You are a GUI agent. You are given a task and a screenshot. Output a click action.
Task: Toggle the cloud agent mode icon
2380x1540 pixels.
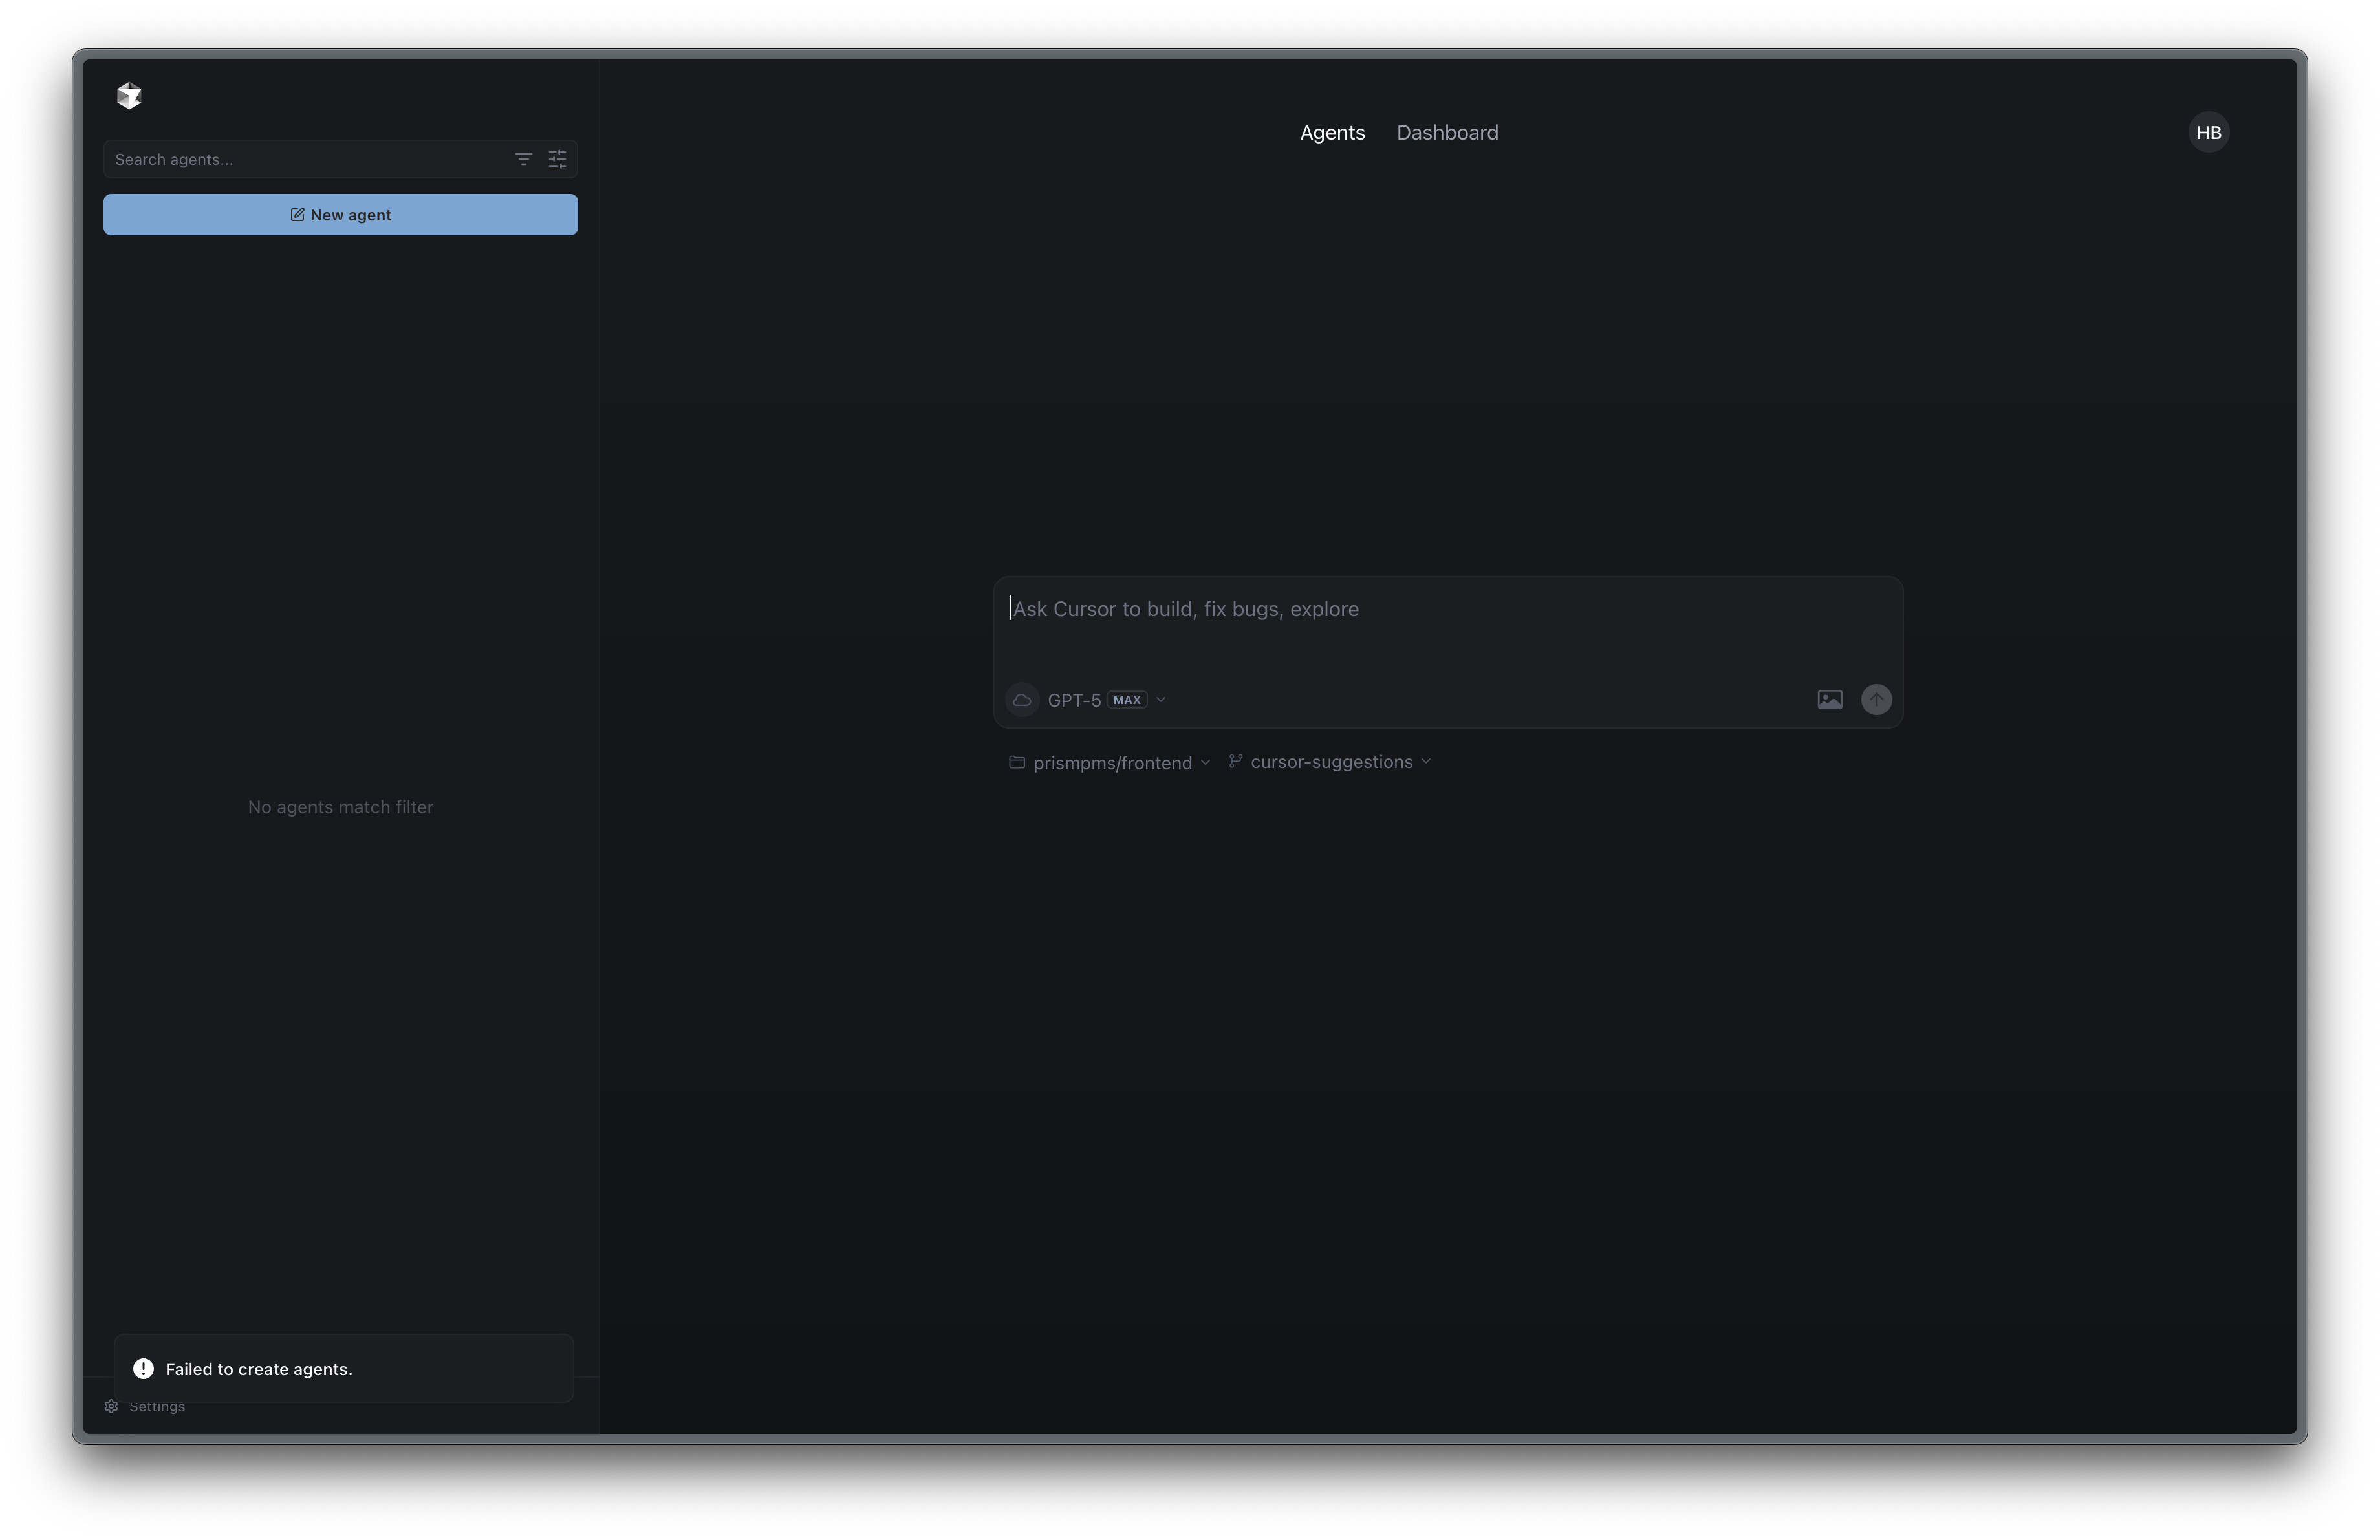coord(1021,700)
